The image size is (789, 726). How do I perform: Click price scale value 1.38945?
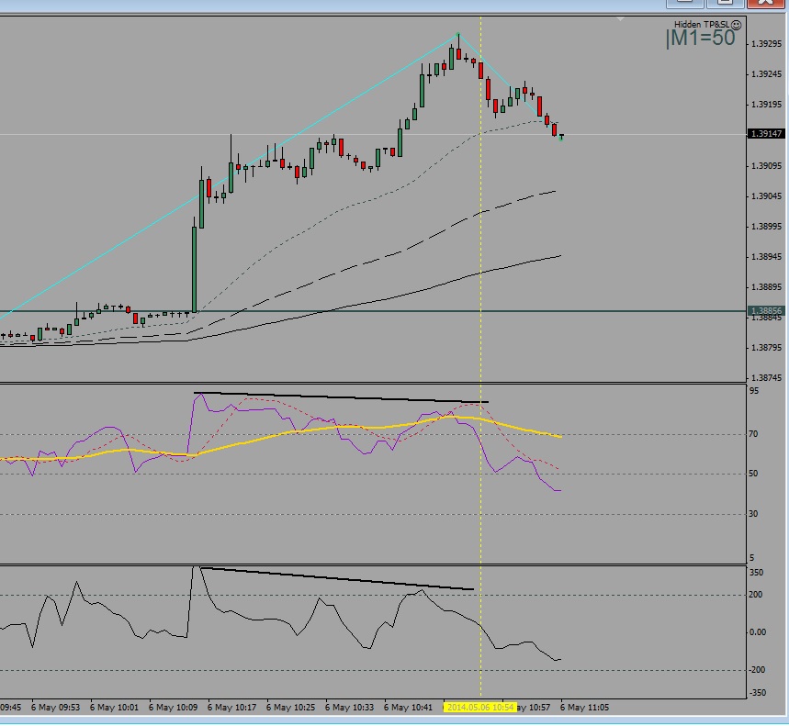tap(766, 257)
